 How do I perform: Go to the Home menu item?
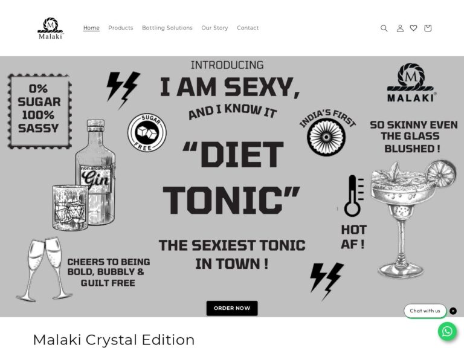91,28
